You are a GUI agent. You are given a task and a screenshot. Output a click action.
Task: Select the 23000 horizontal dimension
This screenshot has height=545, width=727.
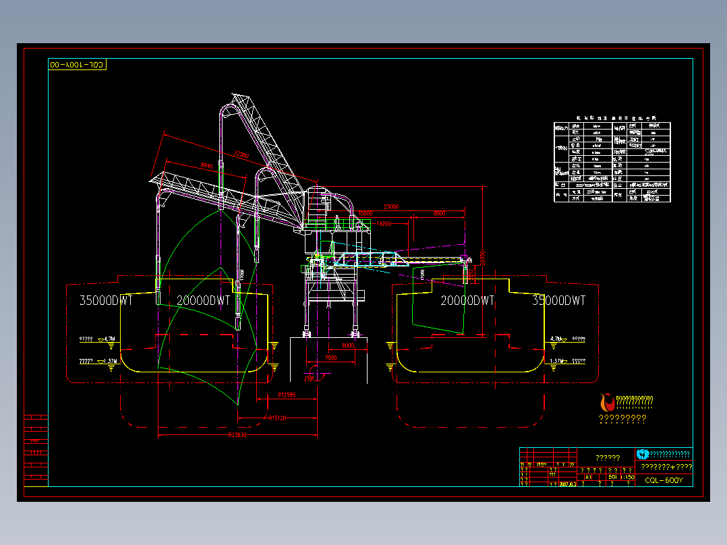(391, 207)
